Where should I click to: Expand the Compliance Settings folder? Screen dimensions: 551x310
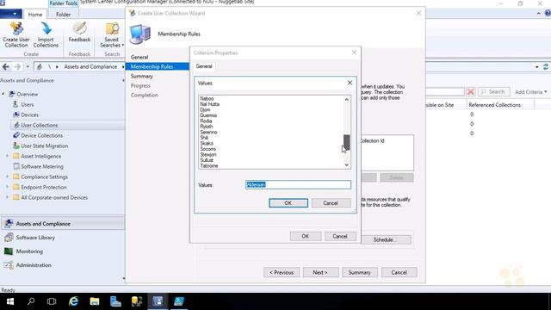click(x=7, y=177)
